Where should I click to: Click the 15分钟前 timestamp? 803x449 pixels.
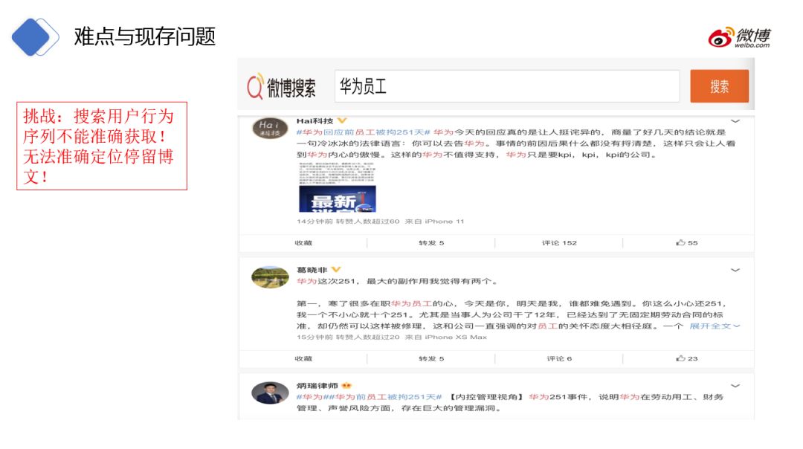coord(315,337)
